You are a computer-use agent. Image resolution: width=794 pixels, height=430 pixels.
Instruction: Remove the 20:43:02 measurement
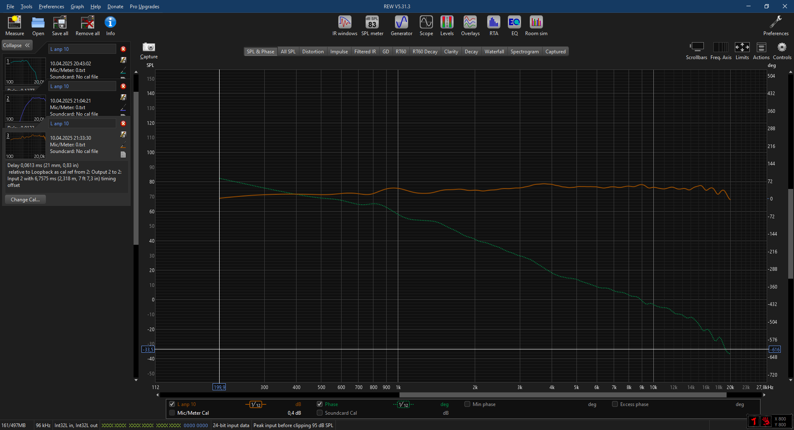(123, 49)
